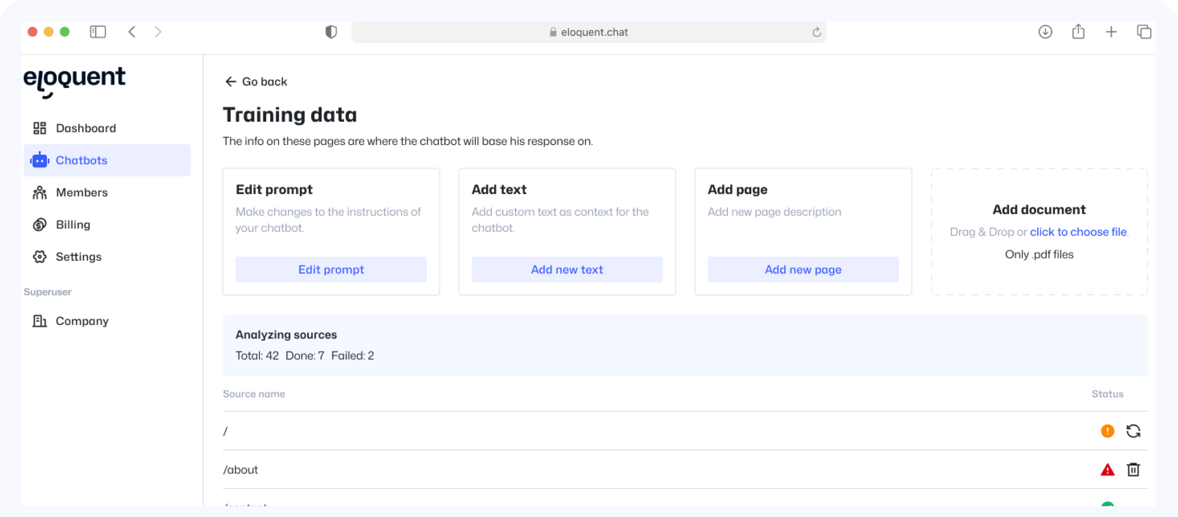This screenshot has height=517, width=1178.
Task: Click the Chatbots robot icon
Action: pos(40,160)
